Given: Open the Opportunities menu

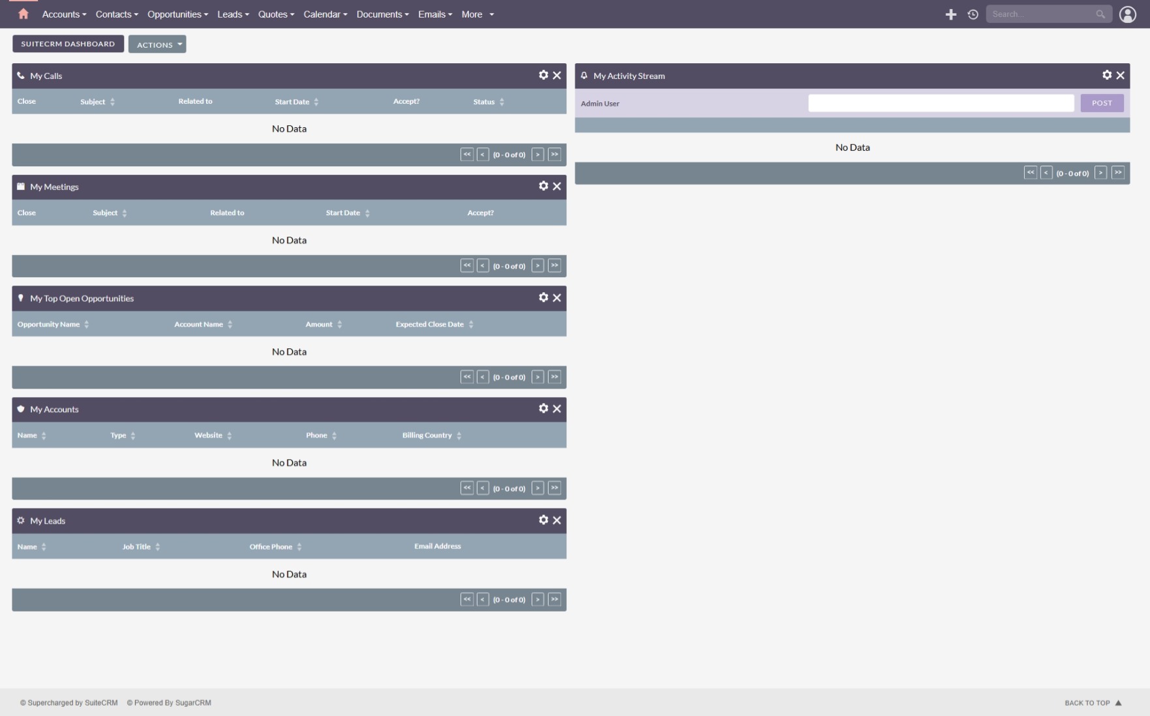Looking at the screenshot, I should (177, 14).
